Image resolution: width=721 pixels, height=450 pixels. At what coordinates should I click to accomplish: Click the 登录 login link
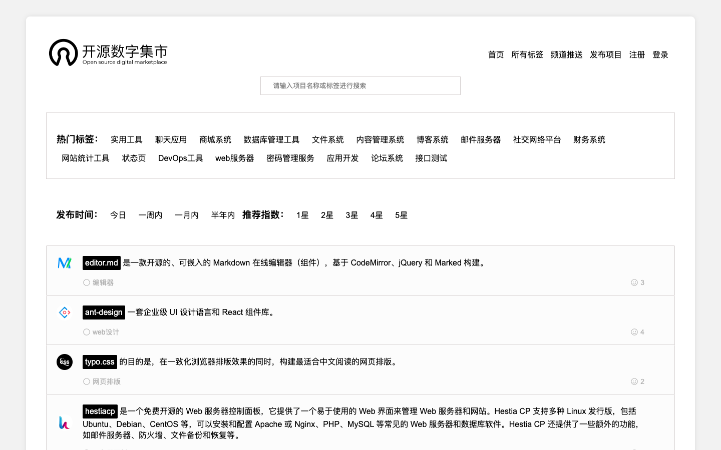660,55
